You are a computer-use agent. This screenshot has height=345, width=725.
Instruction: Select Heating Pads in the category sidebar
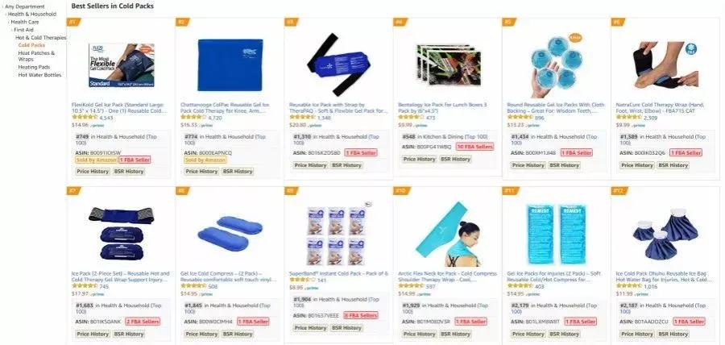[x=34, y=67]
